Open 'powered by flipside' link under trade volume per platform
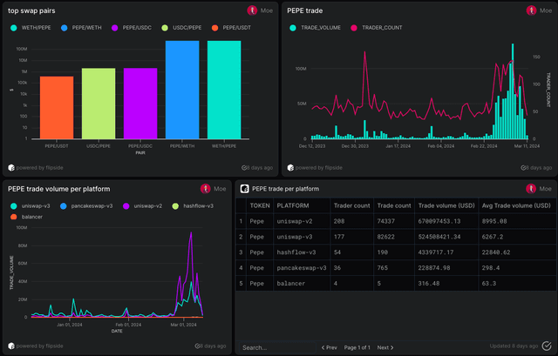 coord(39,346)
